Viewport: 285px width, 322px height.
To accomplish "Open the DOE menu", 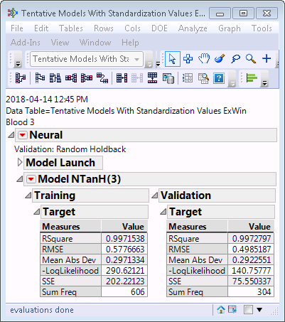I will click(159, 28).
